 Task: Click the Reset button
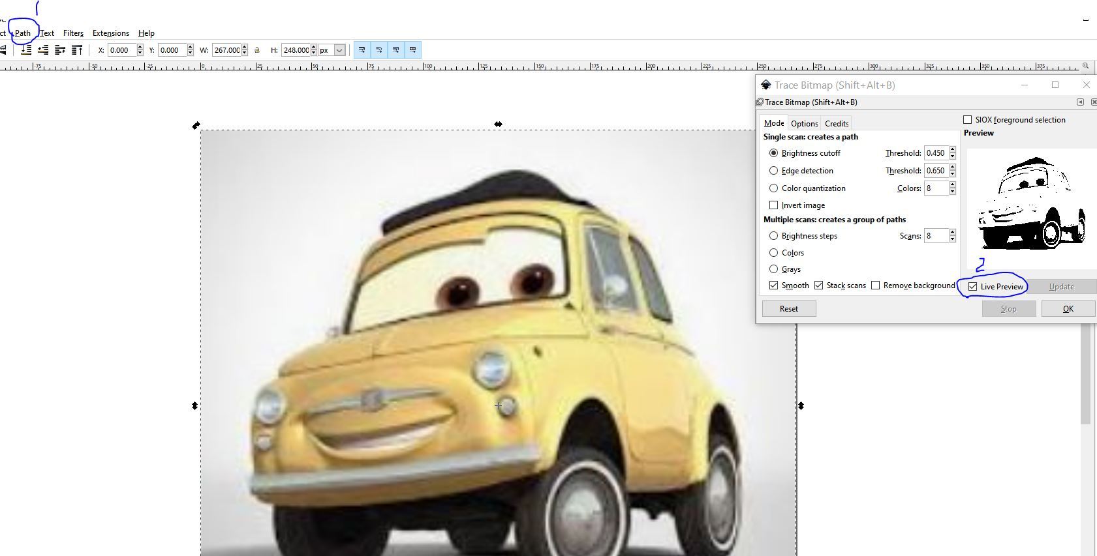point(789,309)
